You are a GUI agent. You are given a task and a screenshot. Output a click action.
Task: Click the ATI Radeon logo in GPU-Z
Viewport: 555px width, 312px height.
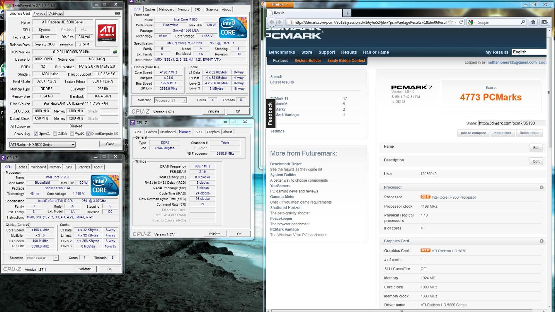107,33
